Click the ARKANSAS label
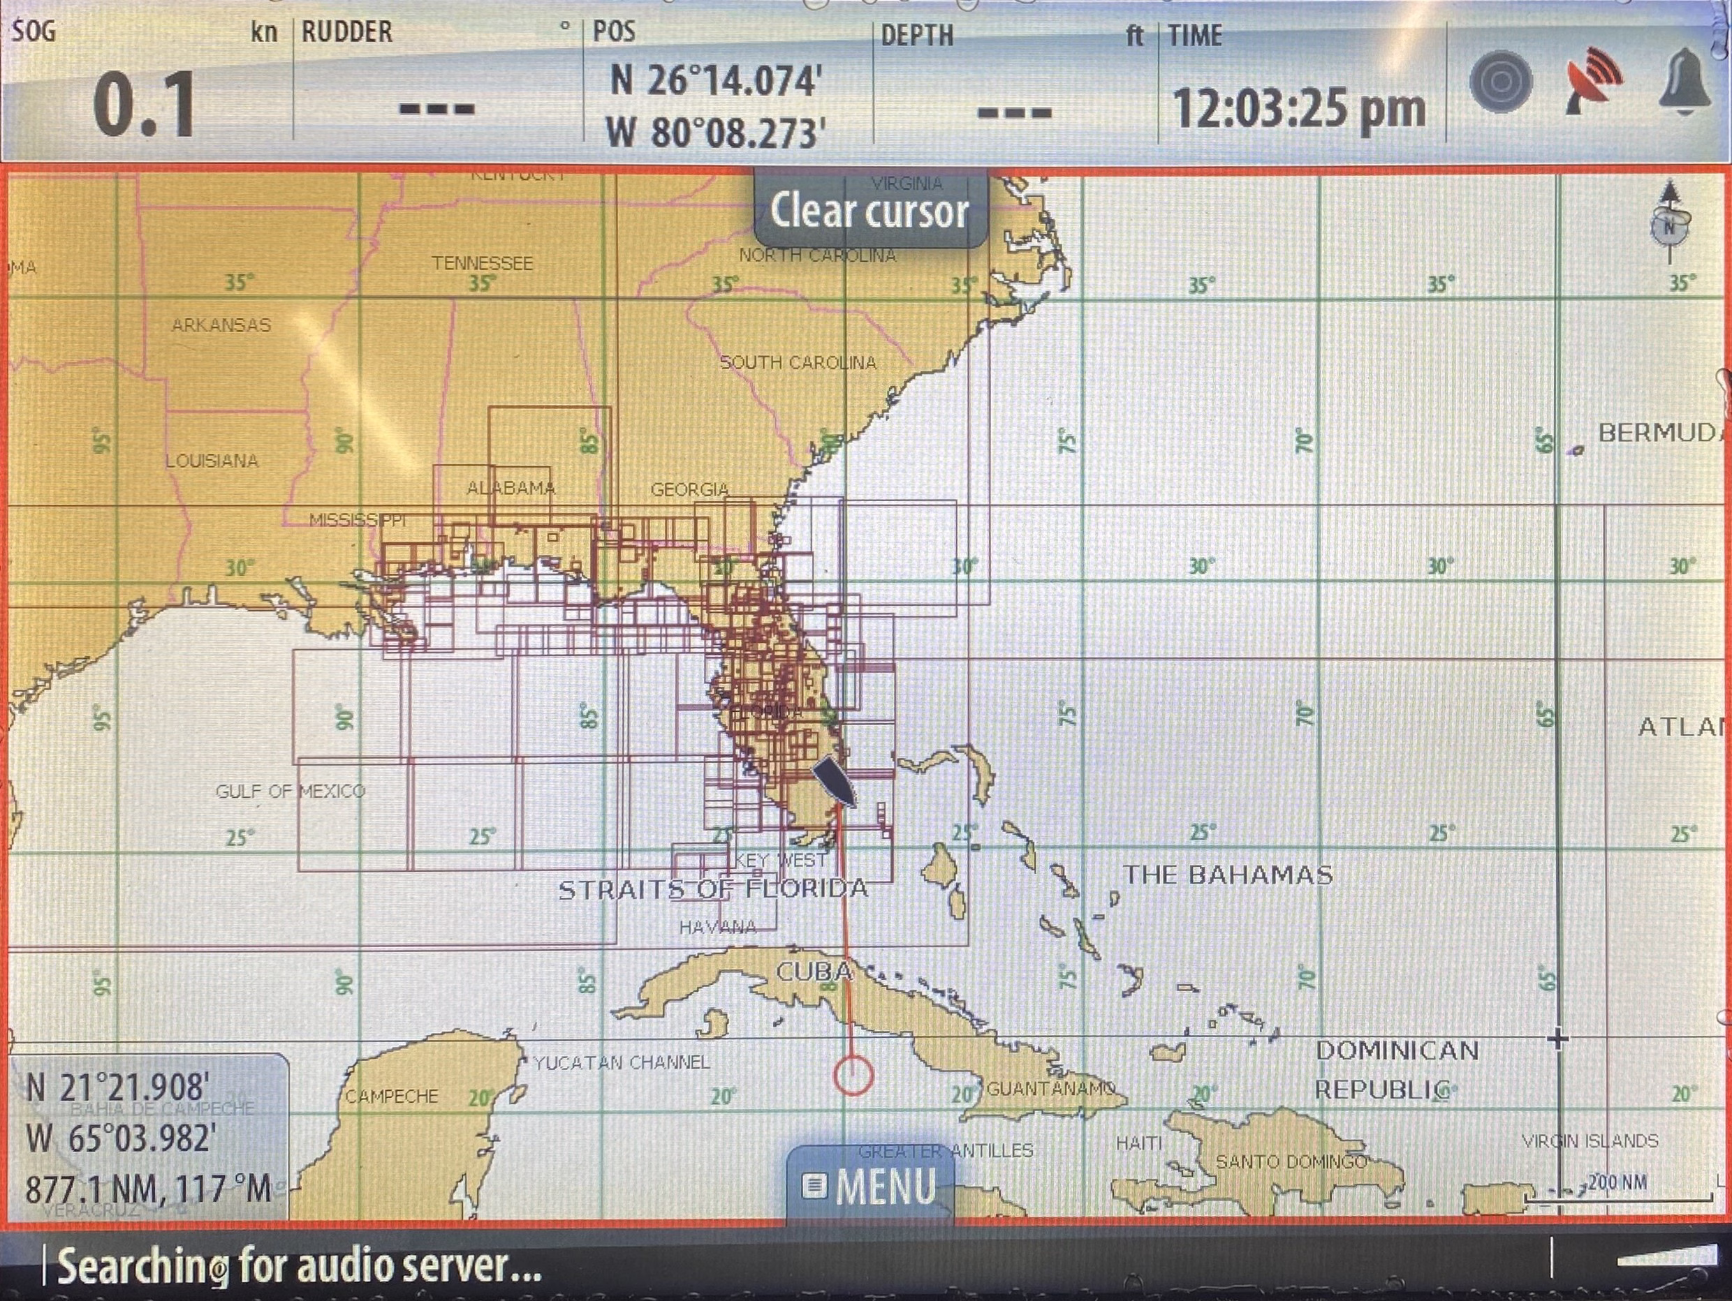This screenshot has height=1301, width=1732. pos(221,325)
